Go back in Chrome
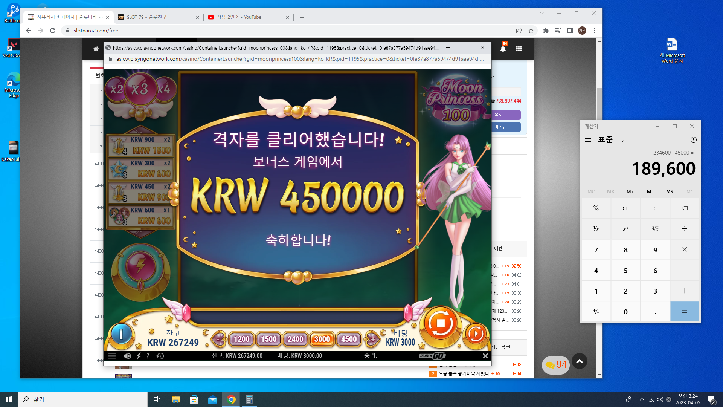 (29, 31)
